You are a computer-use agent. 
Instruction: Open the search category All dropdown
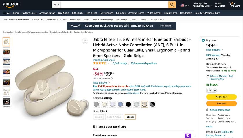click(x=56, y=5)
